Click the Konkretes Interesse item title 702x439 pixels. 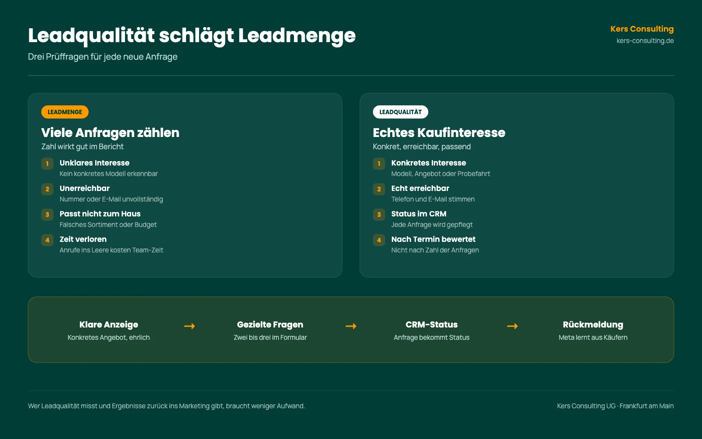point(429,163)
